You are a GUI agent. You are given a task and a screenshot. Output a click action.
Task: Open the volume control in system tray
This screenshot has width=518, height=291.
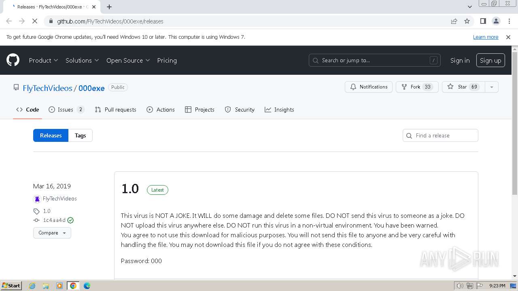[460, 286]
